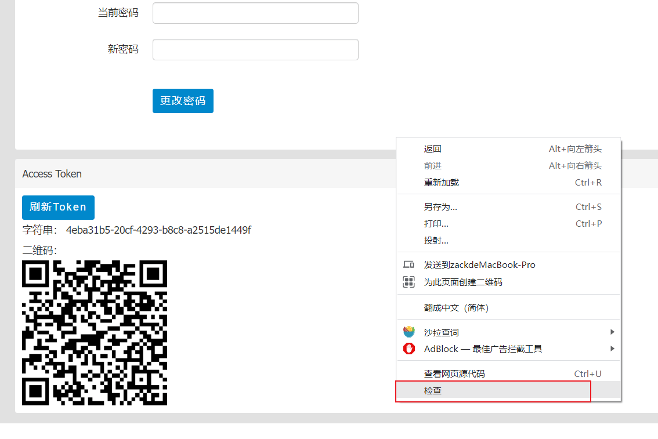
Task: Click the 更改密码 button
Action: pos(183,101)
